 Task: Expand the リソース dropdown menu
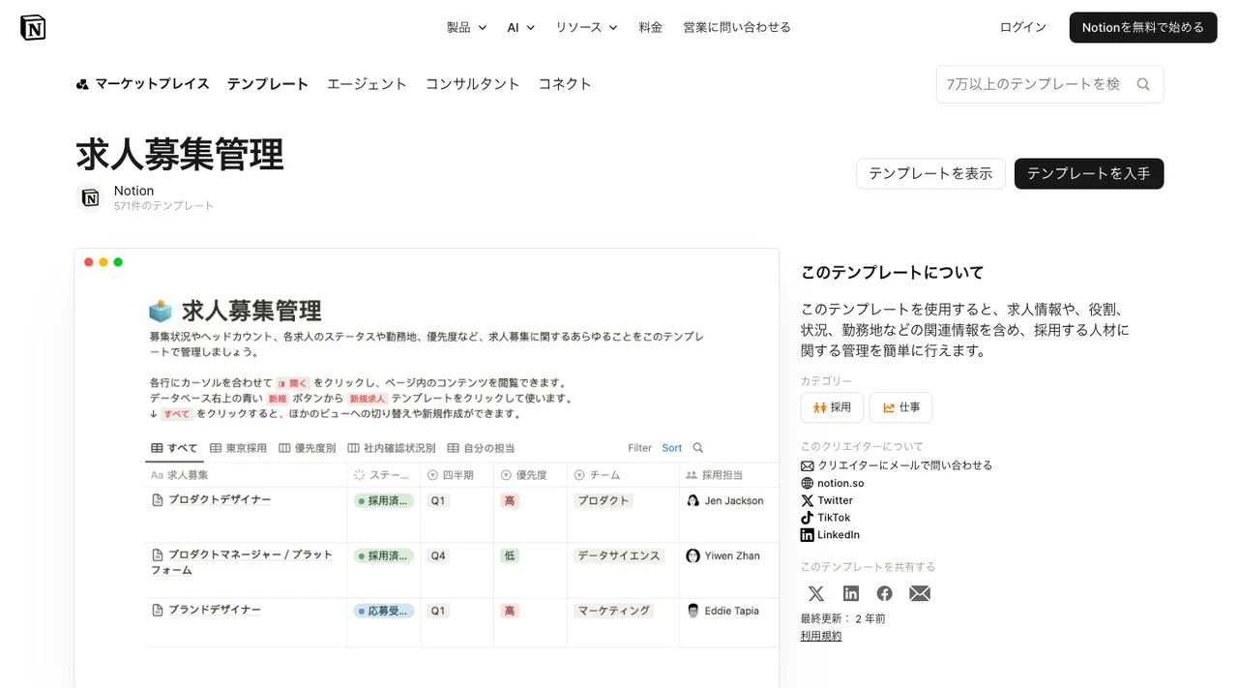tap(586, 27)
